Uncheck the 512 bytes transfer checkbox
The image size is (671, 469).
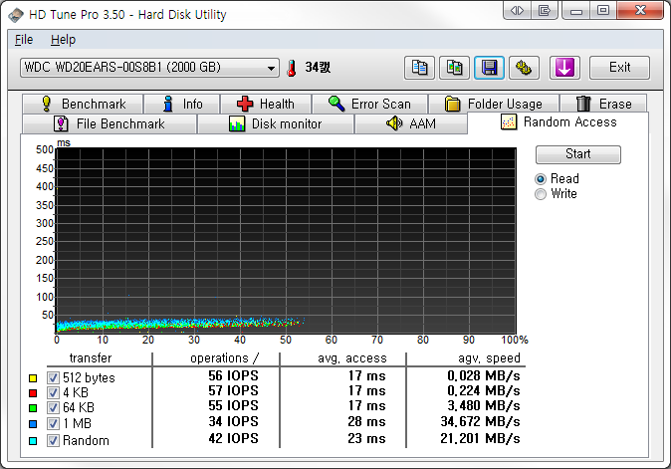pos(53,377)
